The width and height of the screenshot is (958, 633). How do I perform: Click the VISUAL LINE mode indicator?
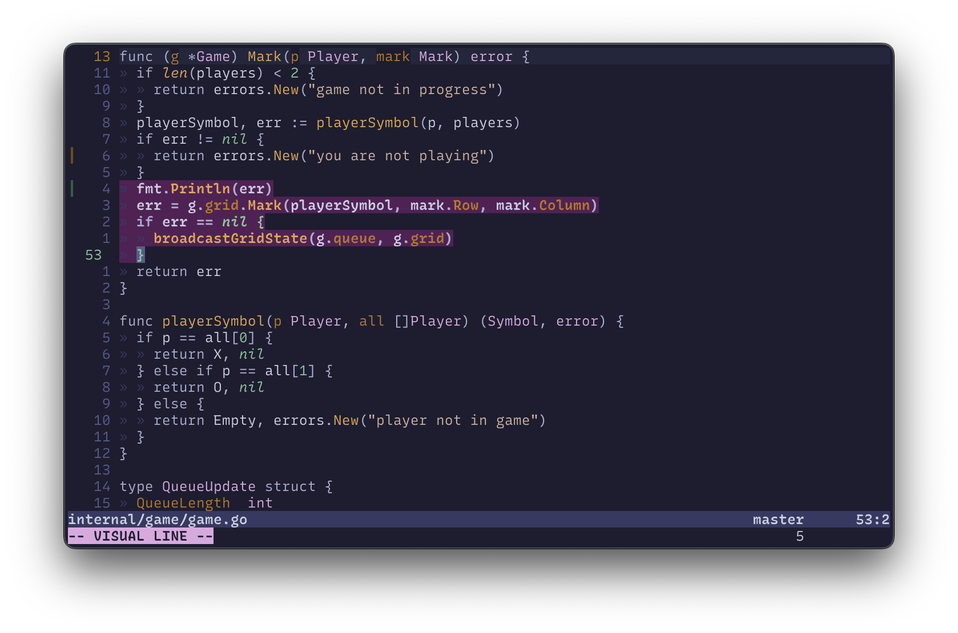point(140,536)
